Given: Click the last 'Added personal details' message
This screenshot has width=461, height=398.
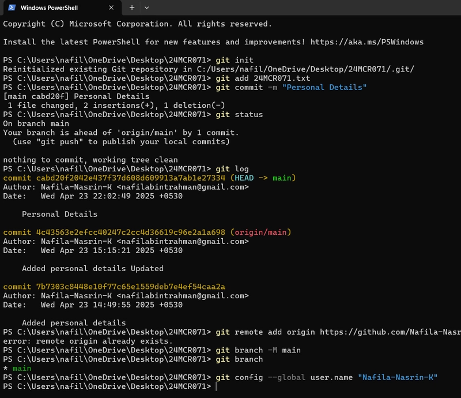Looking at the screenshot, I should pos(74,323).
